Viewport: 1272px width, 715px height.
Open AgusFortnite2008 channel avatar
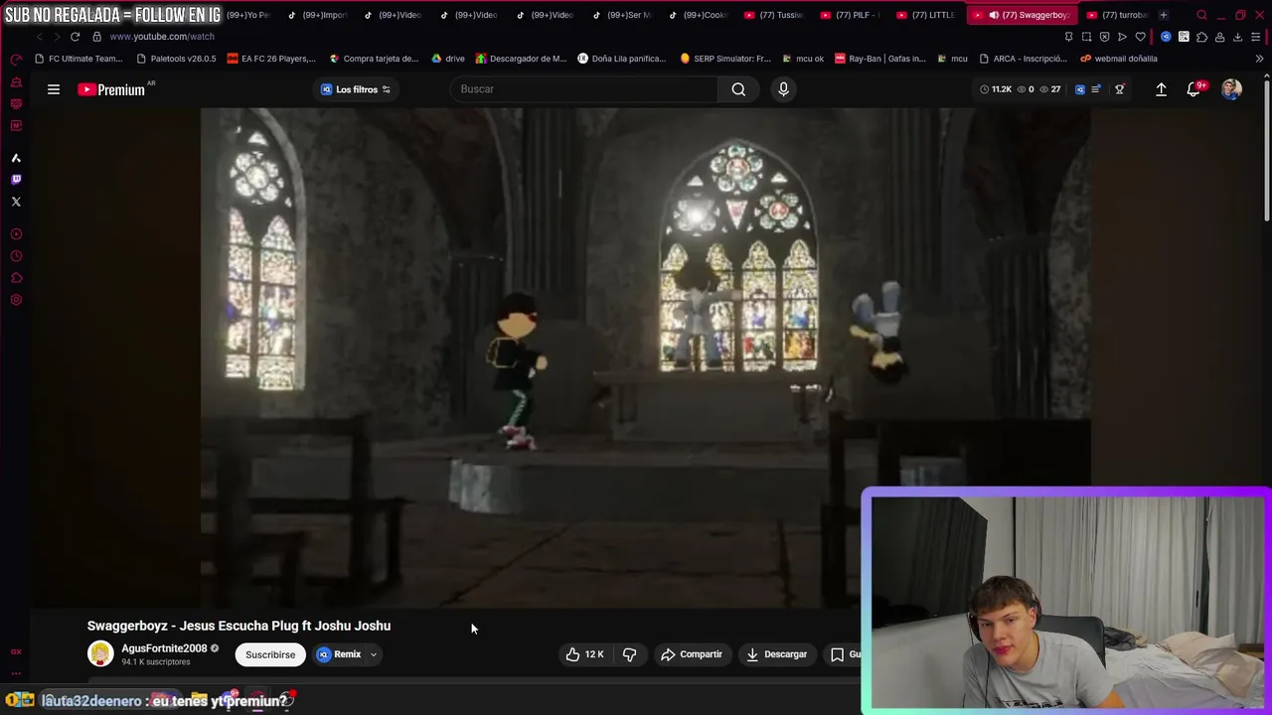click(100, 653)
